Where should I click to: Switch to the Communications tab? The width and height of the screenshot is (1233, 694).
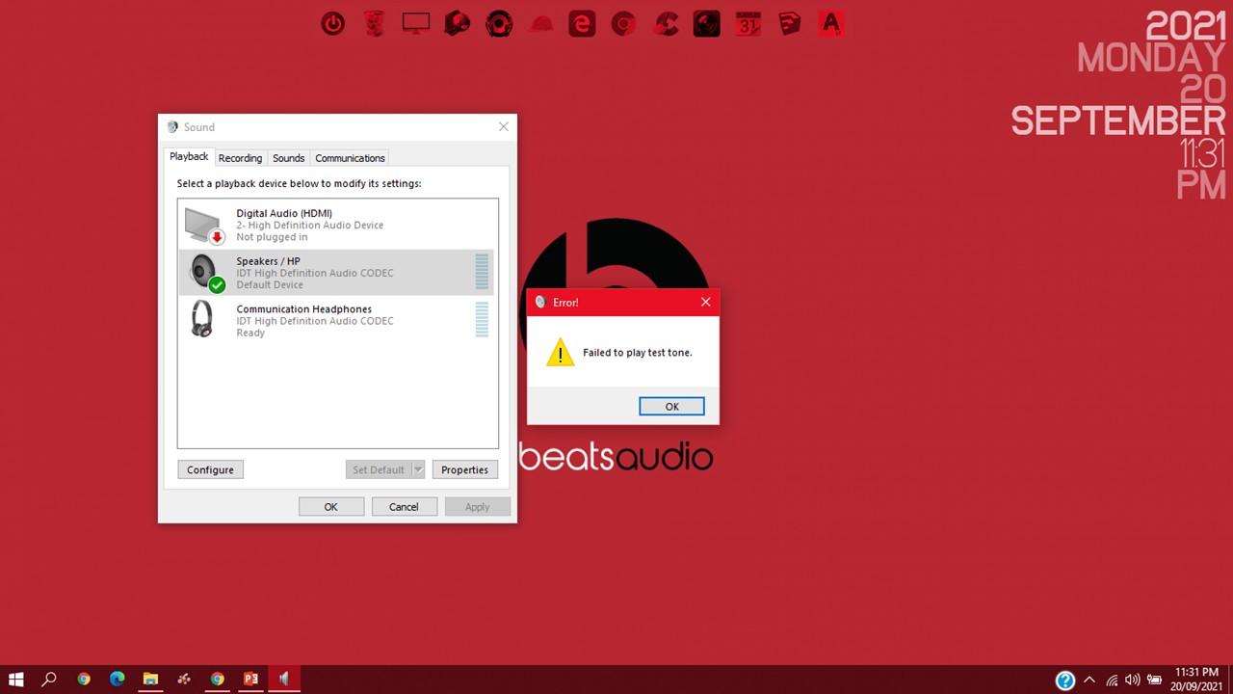[350, 158]
